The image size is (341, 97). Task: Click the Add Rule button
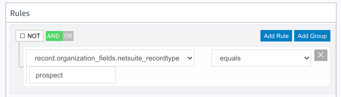(x=276, y=36)
